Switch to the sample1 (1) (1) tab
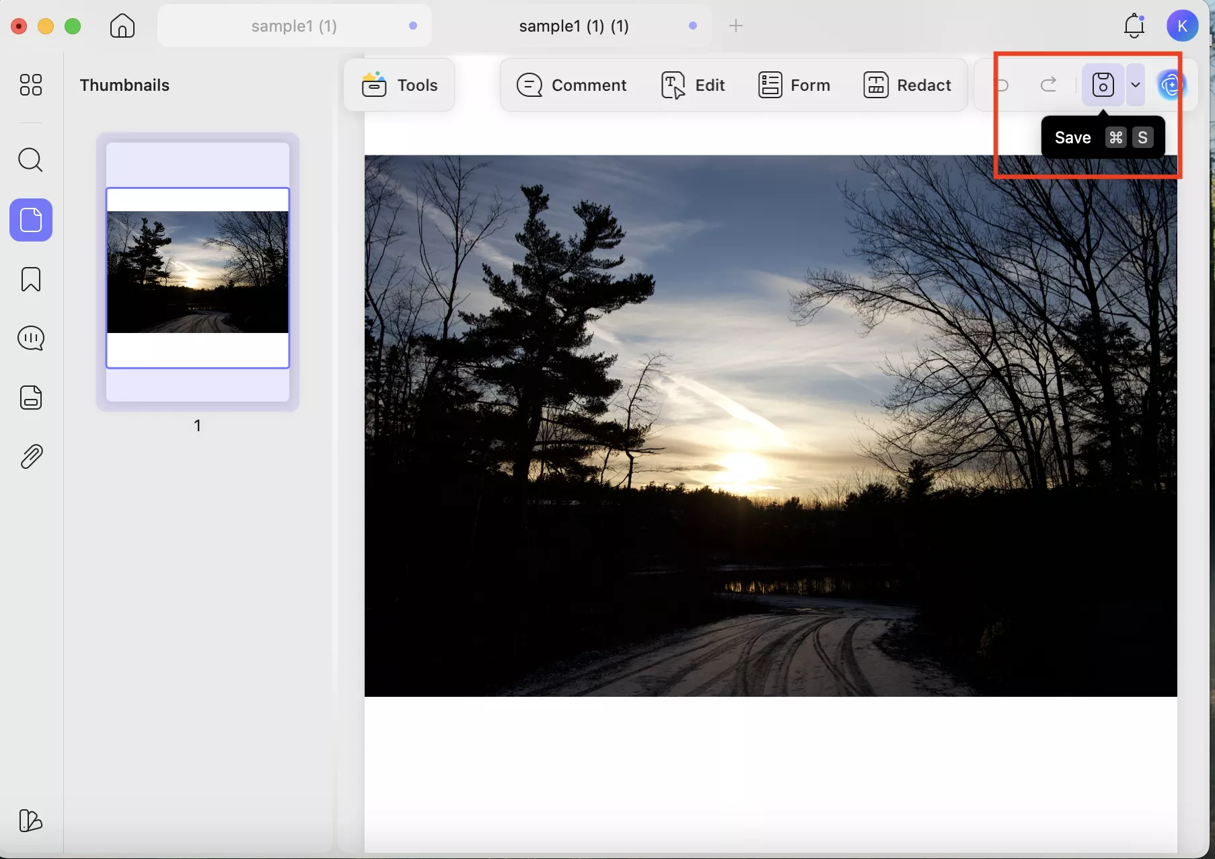Screen dimensions: 1215x859 pos(573,26)
